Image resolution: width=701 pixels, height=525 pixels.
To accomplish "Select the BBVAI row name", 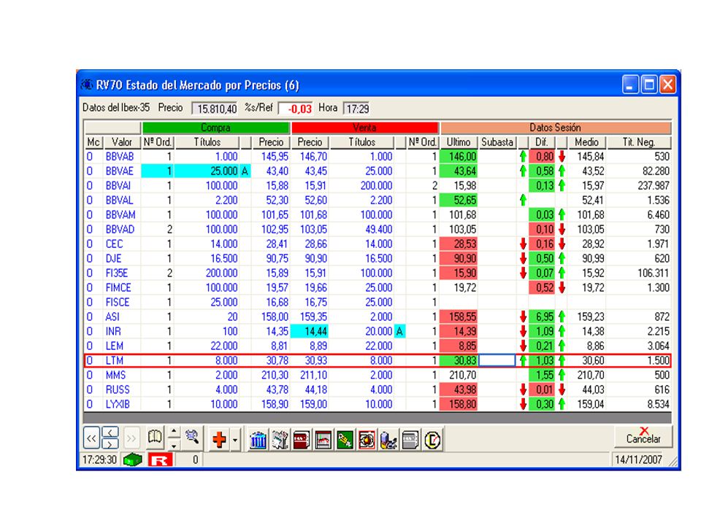I will 118,186.
